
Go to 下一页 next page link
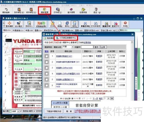pos(95,99)
